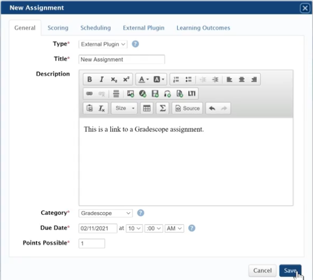Open the Learning Outcomes tab
313x280 pixels.
tap(203, 28)
